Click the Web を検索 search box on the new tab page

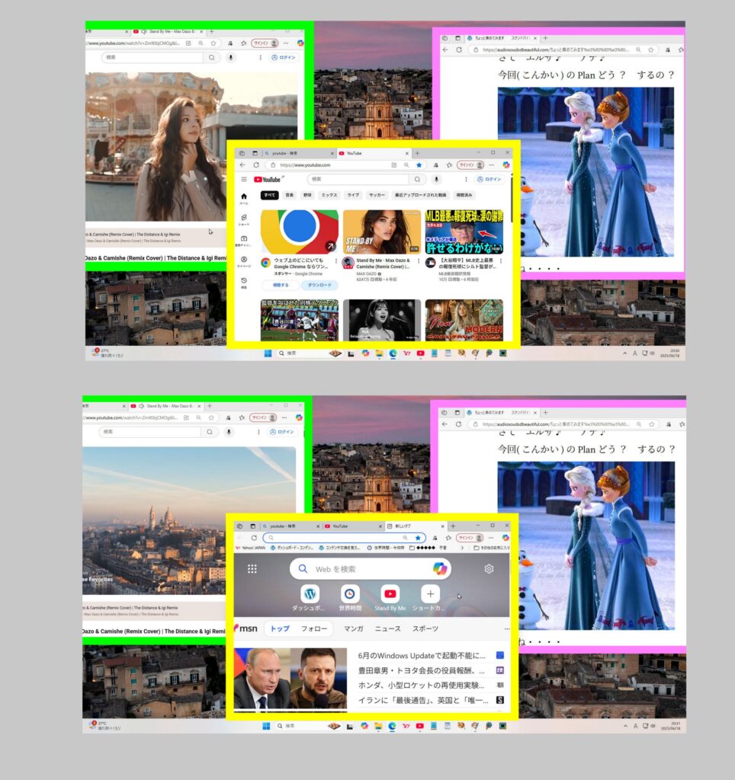pyautogui.click(x=371, y=568)
